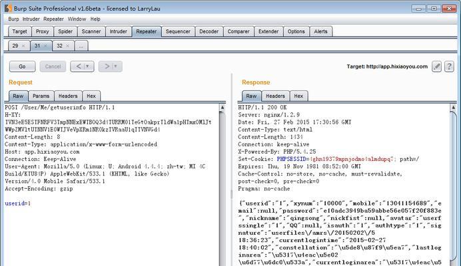Click the Server: nginx/1.2.9 header line
The height and width of the screenshot is (266, 461).
(x=269, y=115)
